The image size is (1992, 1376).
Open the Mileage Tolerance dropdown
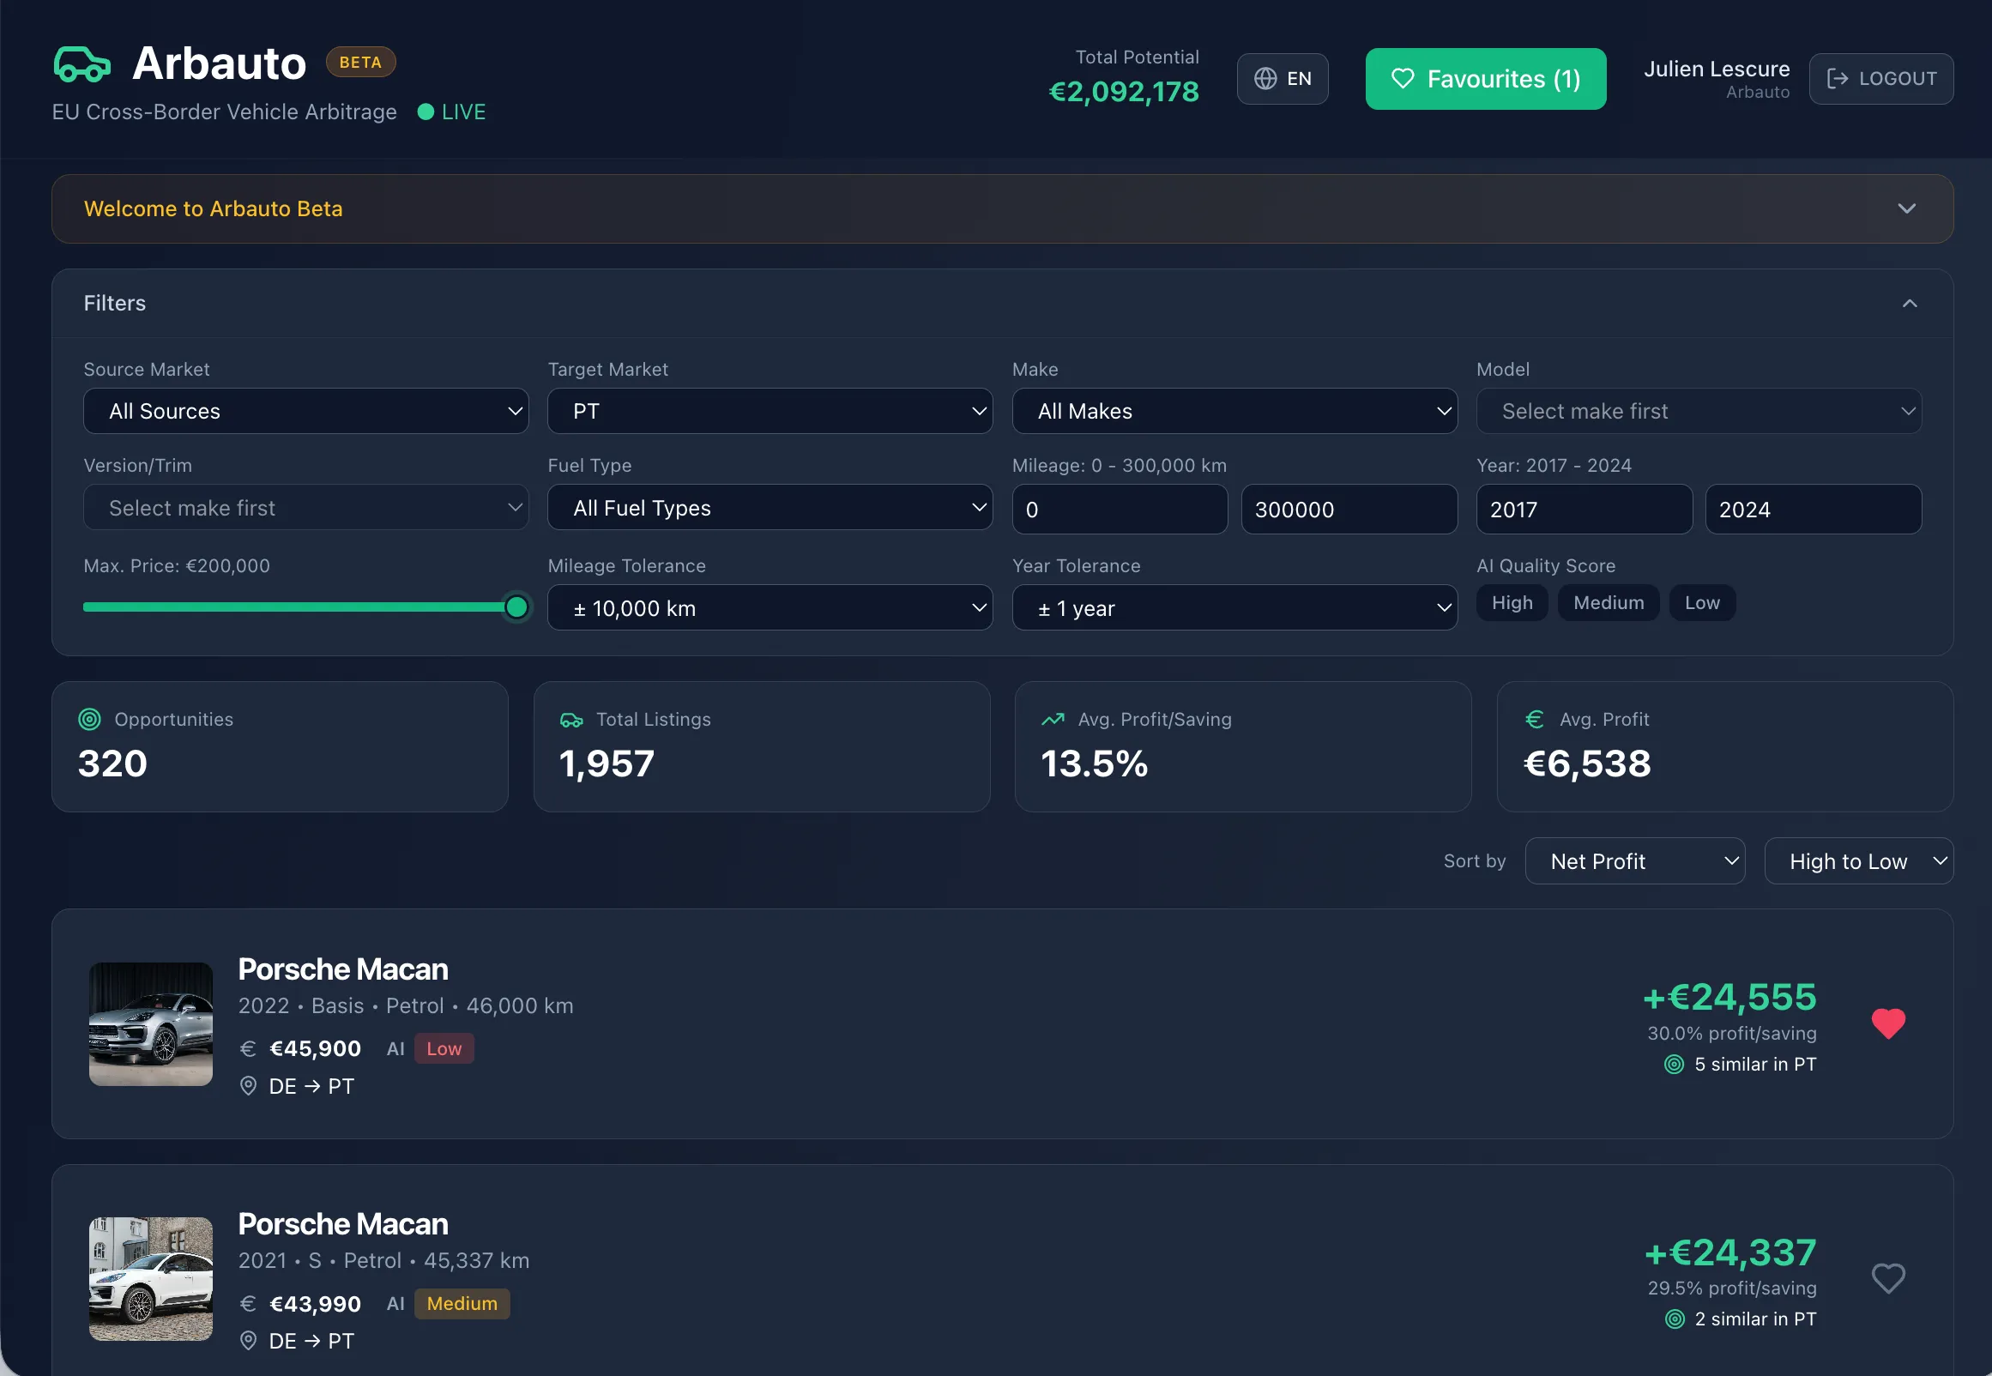tap(770, 608)
